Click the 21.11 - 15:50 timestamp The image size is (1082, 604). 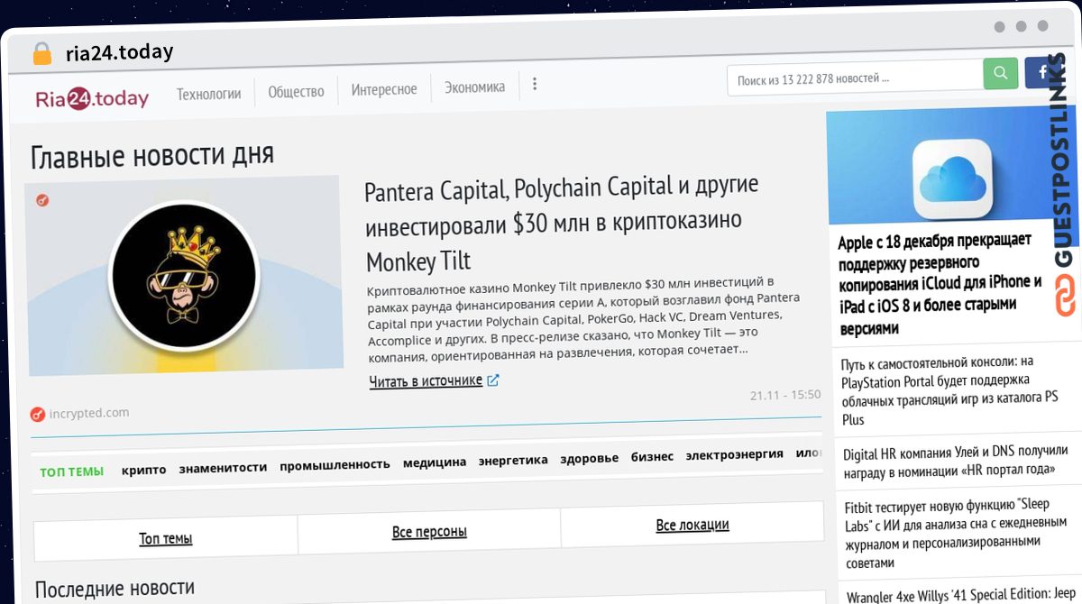785,395
